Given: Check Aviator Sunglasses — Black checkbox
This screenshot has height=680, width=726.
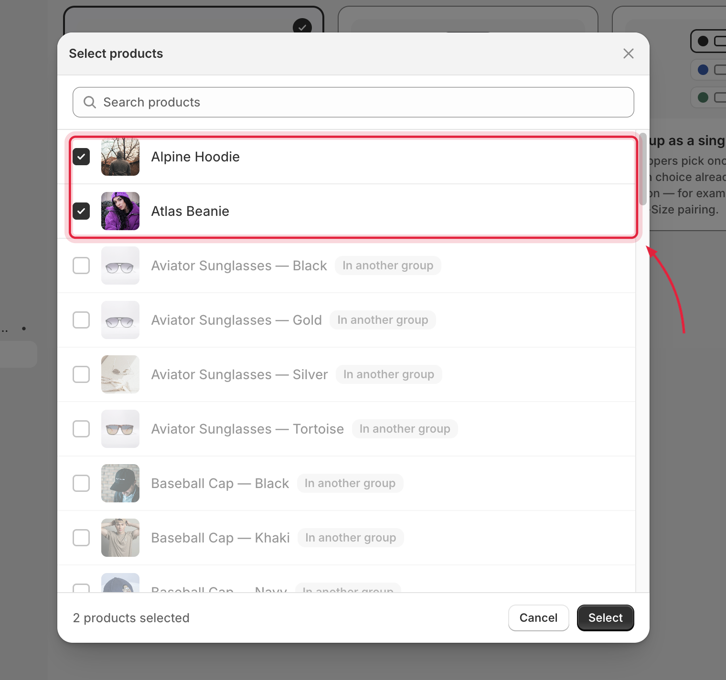Looking at the screenshot, I should point(81,266).
